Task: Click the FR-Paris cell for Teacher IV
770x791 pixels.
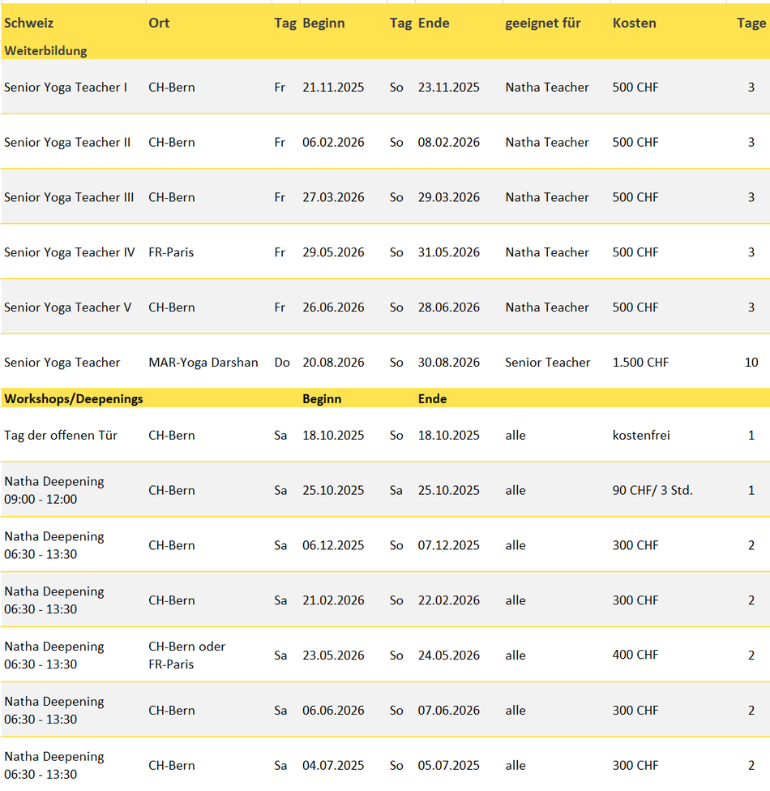Action: point(171,252)
